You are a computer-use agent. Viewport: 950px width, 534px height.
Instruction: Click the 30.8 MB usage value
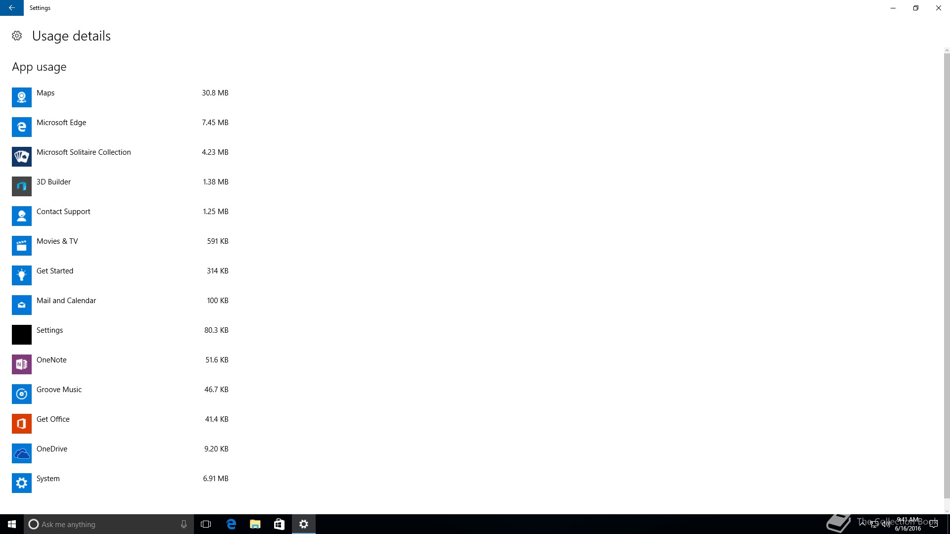coord(215,93)
